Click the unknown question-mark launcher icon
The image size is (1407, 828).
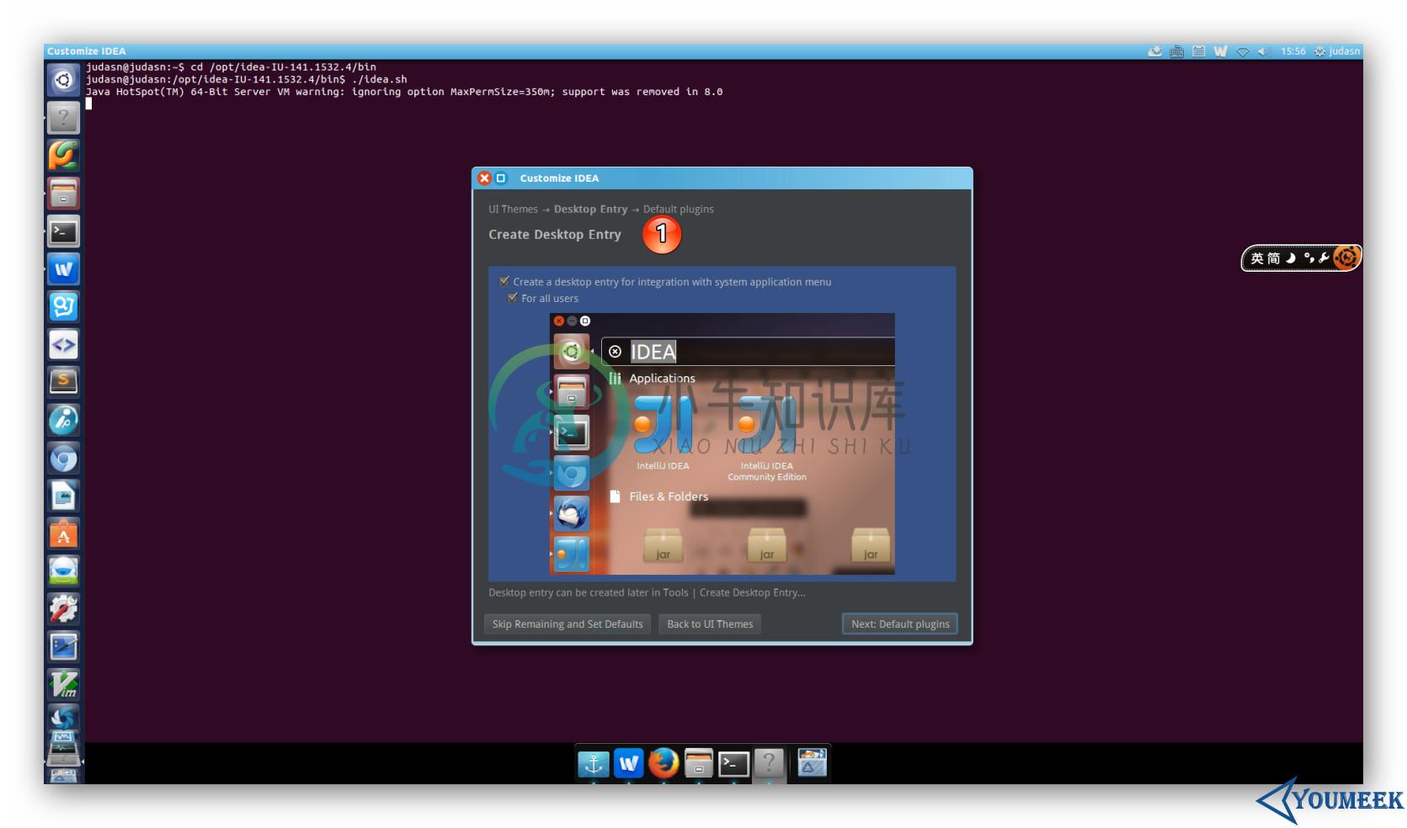pos(63,118)
